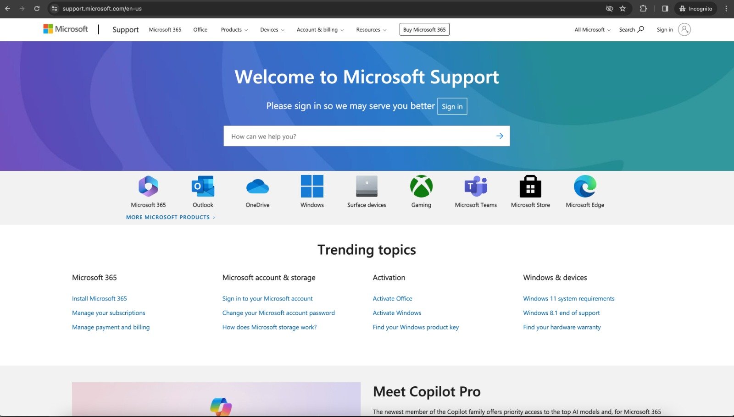This screenshot has height=417, width=734.
Task: Open the Windows logo icon
Action: point(312,187)
